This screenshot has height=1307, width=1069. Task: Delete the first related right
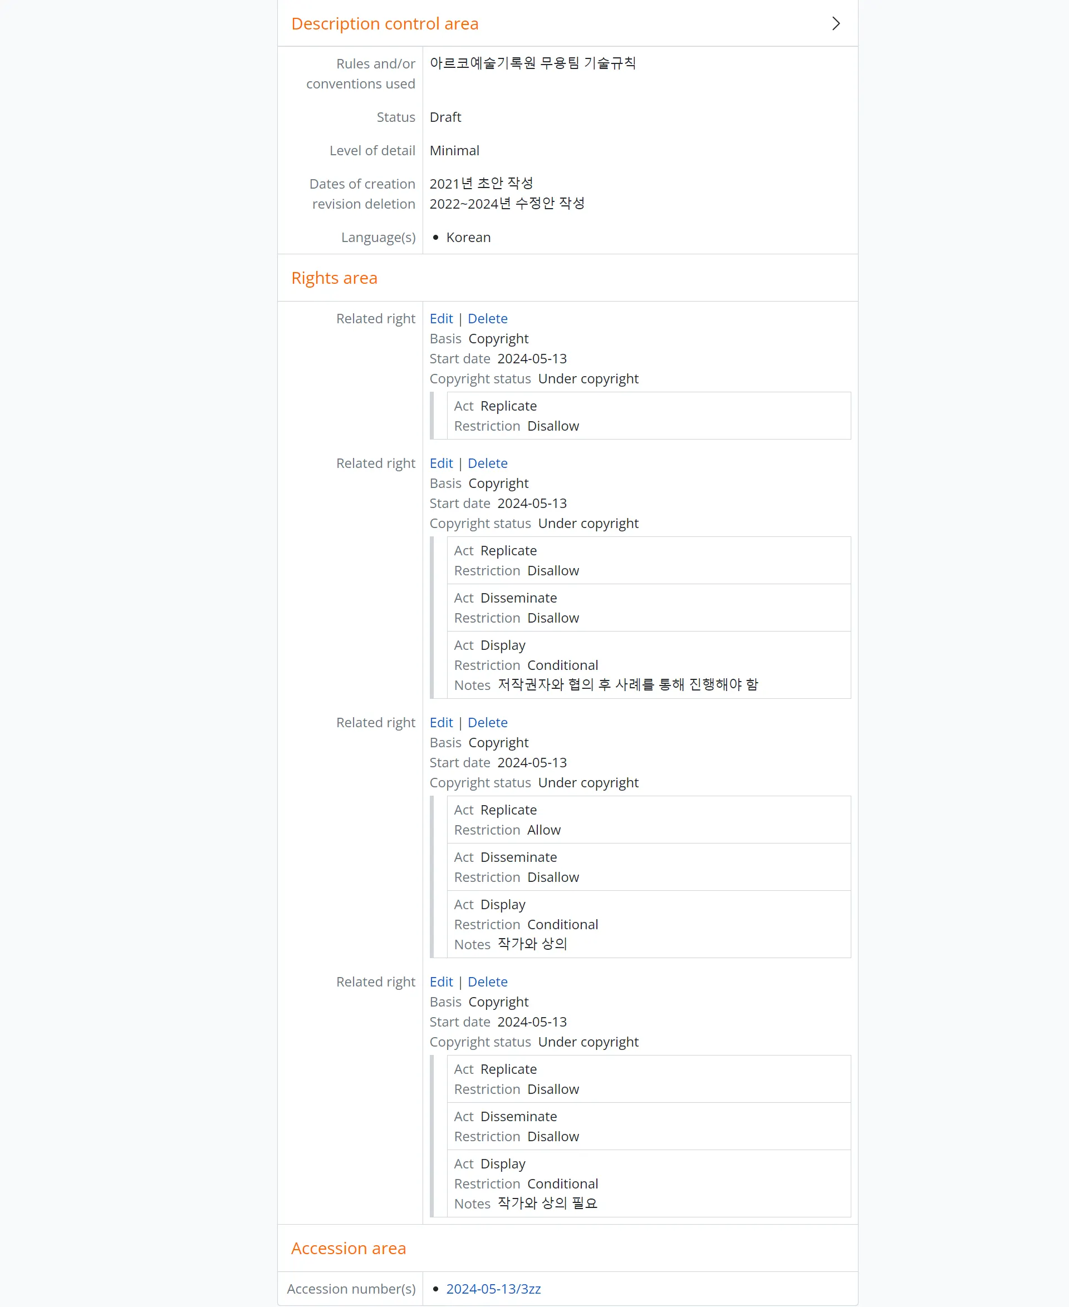click(487, 319)
